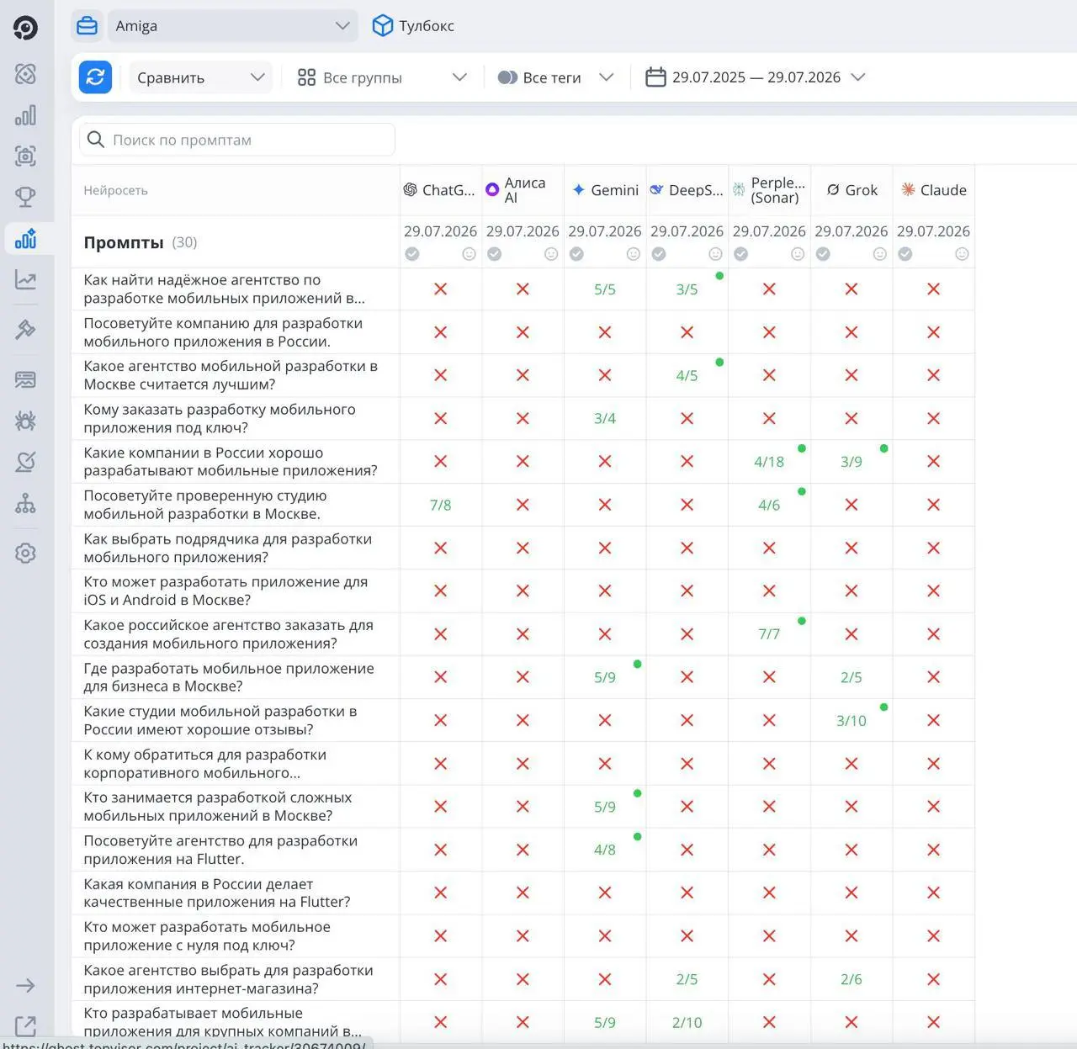Open the image card sidebar section

(x=25, y=379)
